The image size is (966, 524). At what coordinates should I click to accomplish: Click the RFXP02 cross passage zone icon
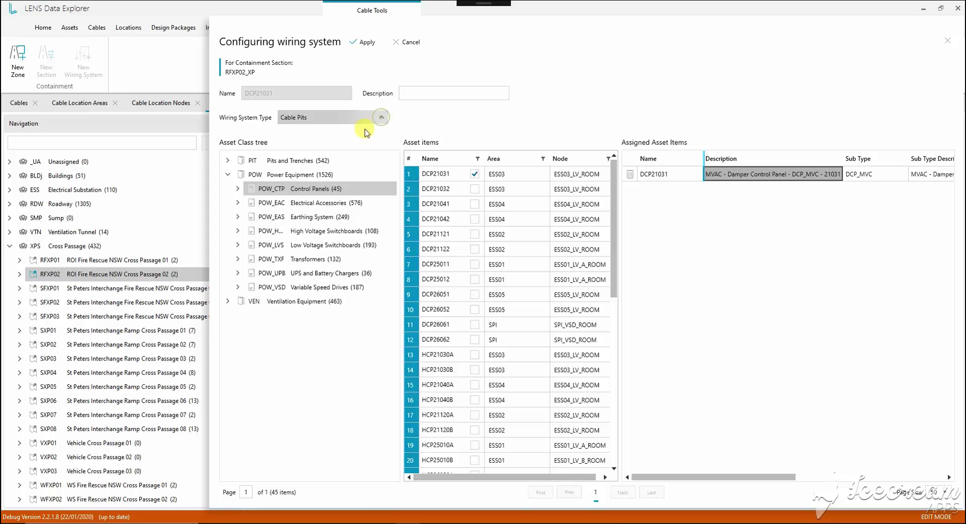click(33, 274)
